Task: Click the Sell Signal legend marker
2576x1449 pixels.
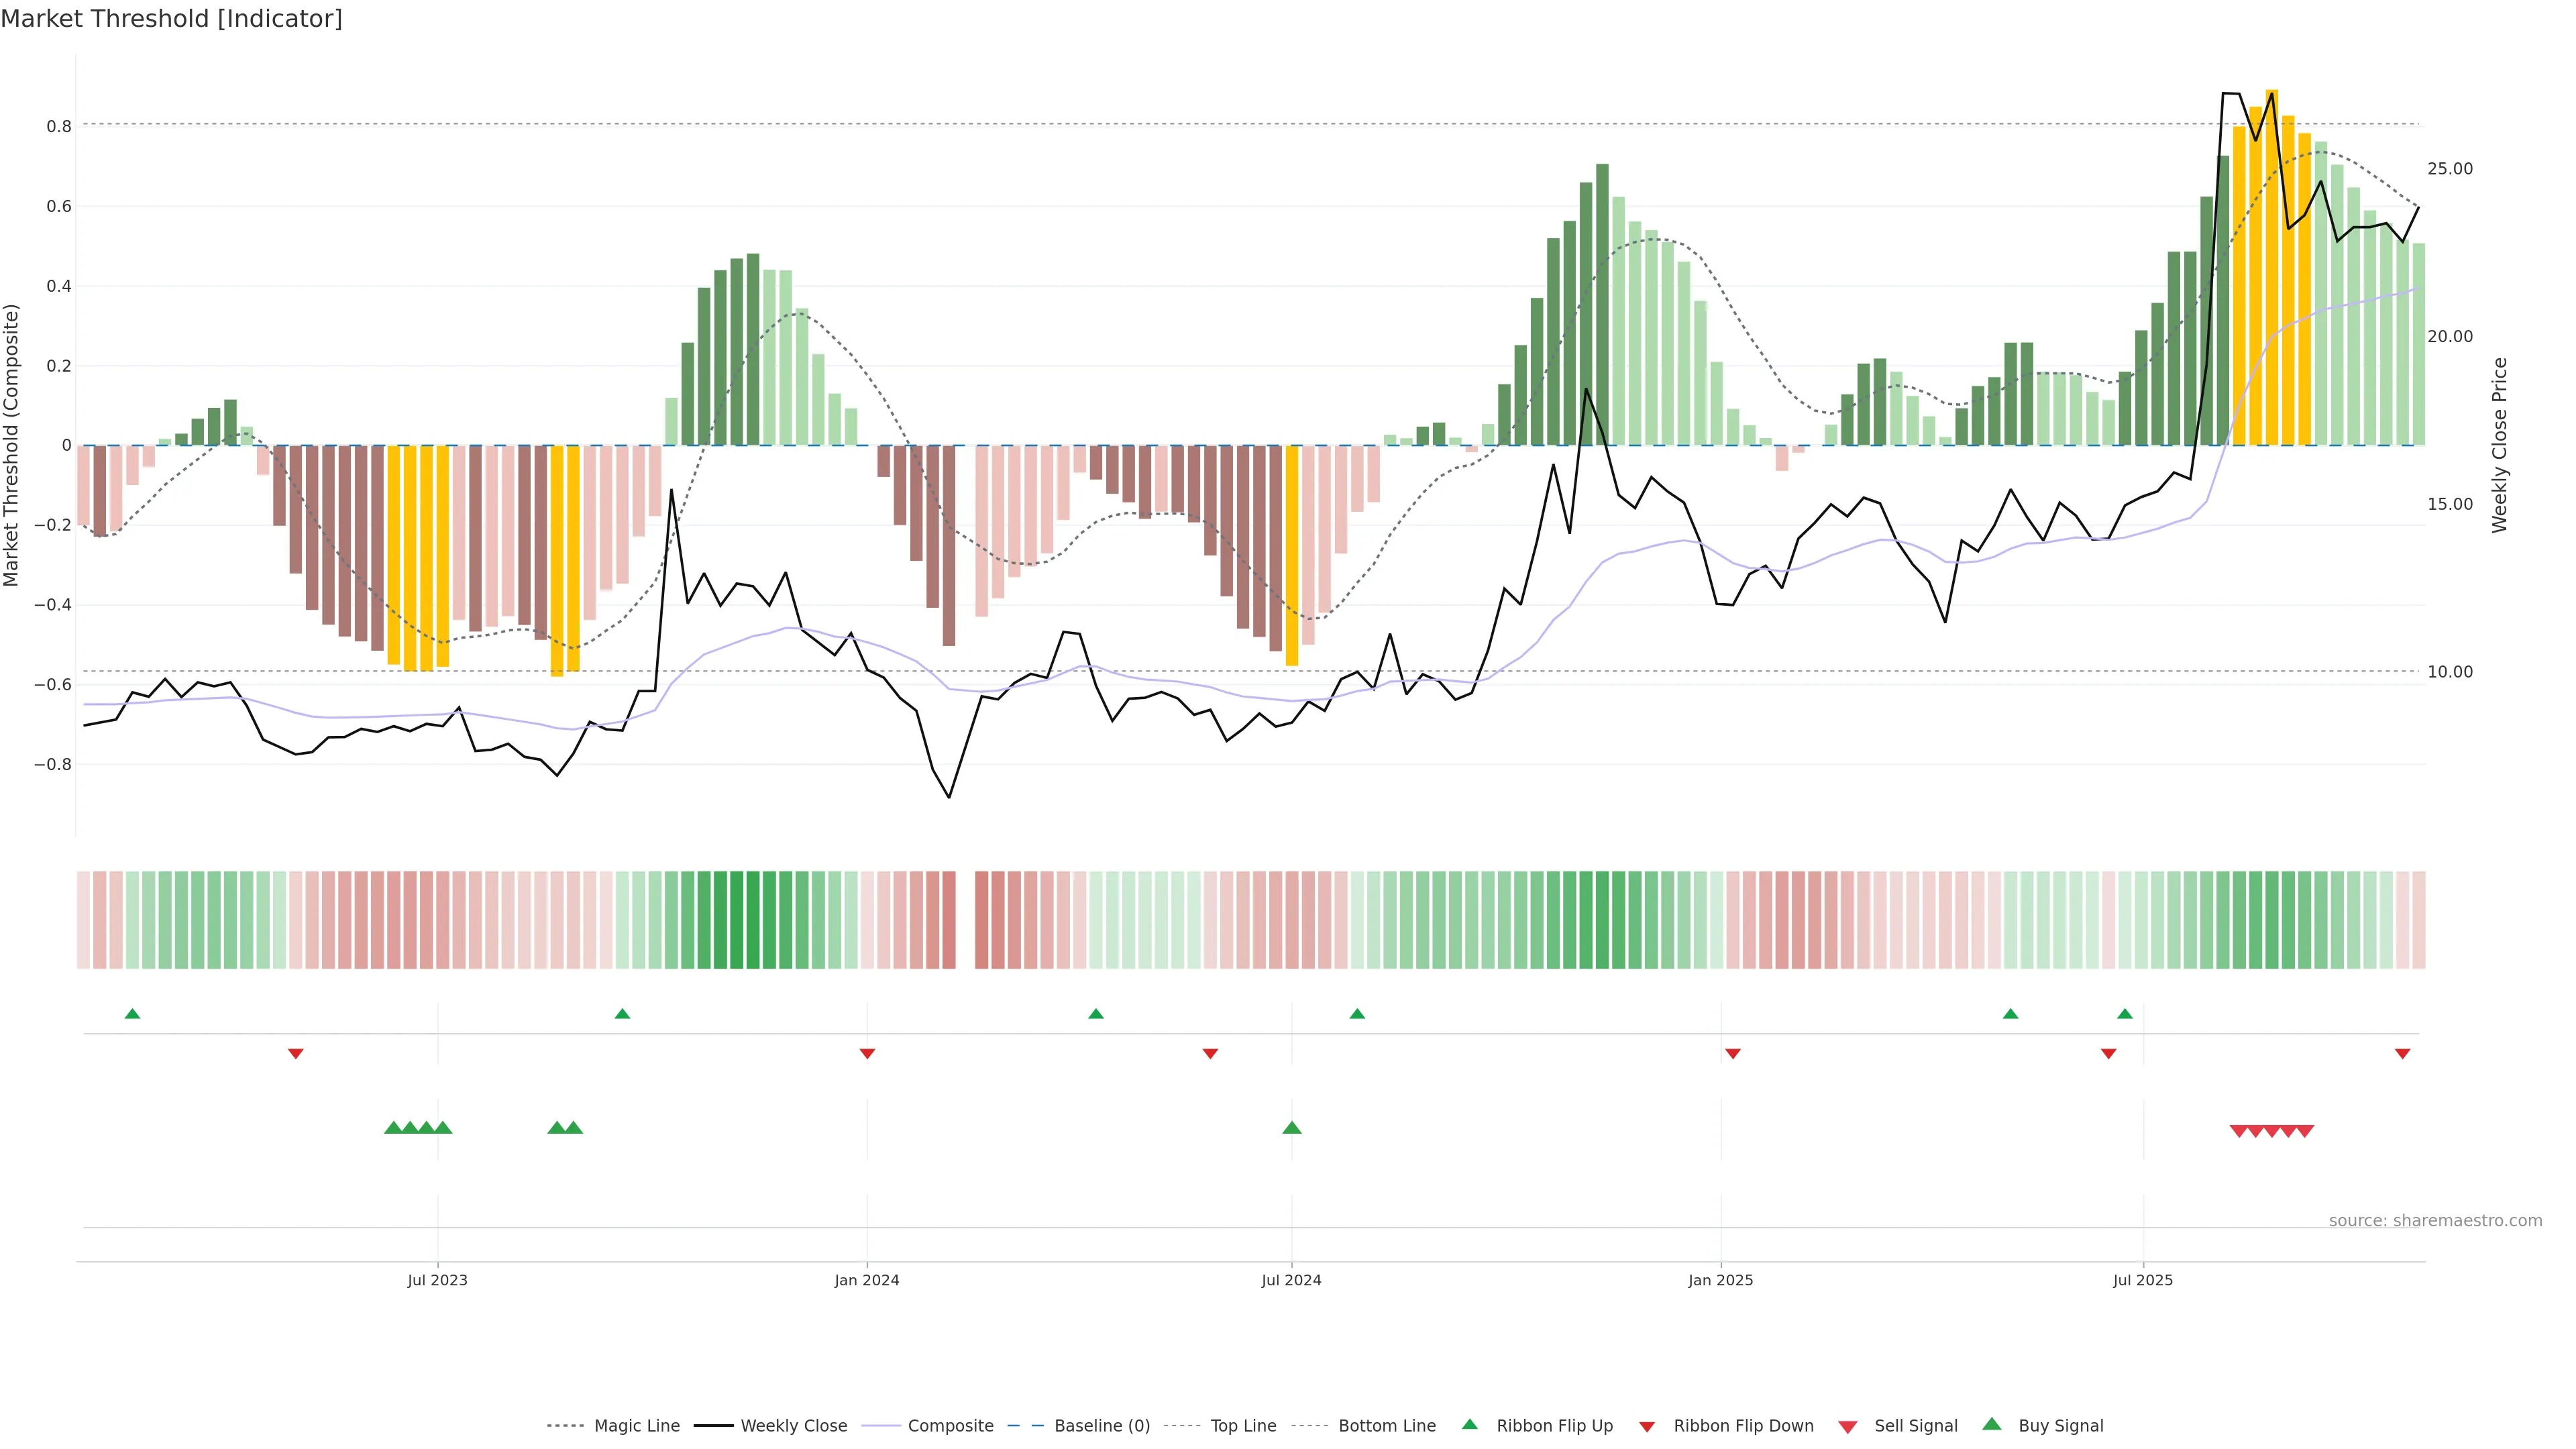Action: click(1847, 1427)
